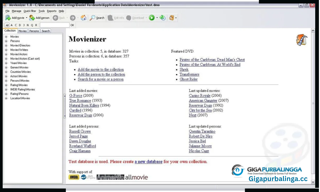
Task: Open the File menu
Action: 7,11
